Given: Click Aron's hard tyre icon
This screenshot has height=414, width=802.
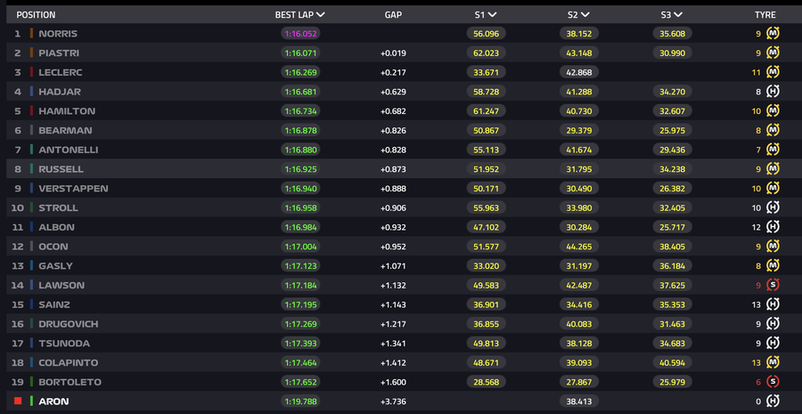Looking at the screenshot, I should pos(773,402).
